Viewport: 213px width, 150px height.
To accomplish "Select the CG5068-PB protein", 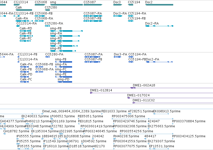I will [39, 67].
